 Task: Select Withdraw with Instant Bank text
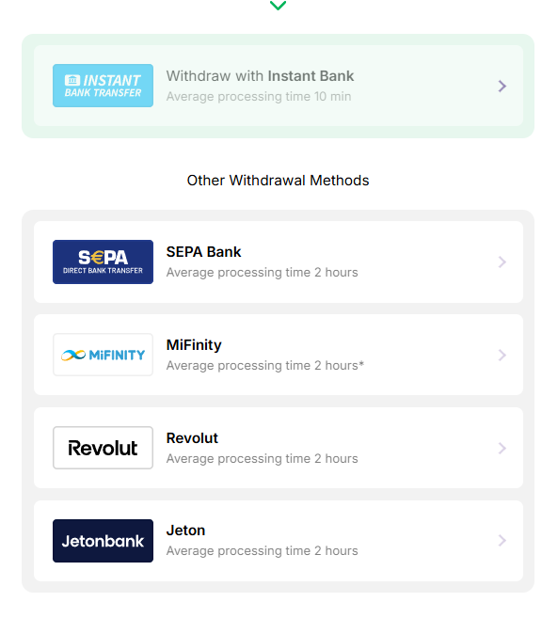click(260, 75)
